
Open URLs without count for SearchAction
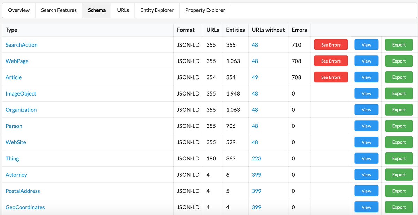click(255, 45)
